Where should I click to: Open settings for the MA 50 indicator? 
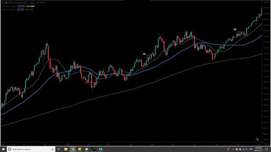click(x=20, y=10)
